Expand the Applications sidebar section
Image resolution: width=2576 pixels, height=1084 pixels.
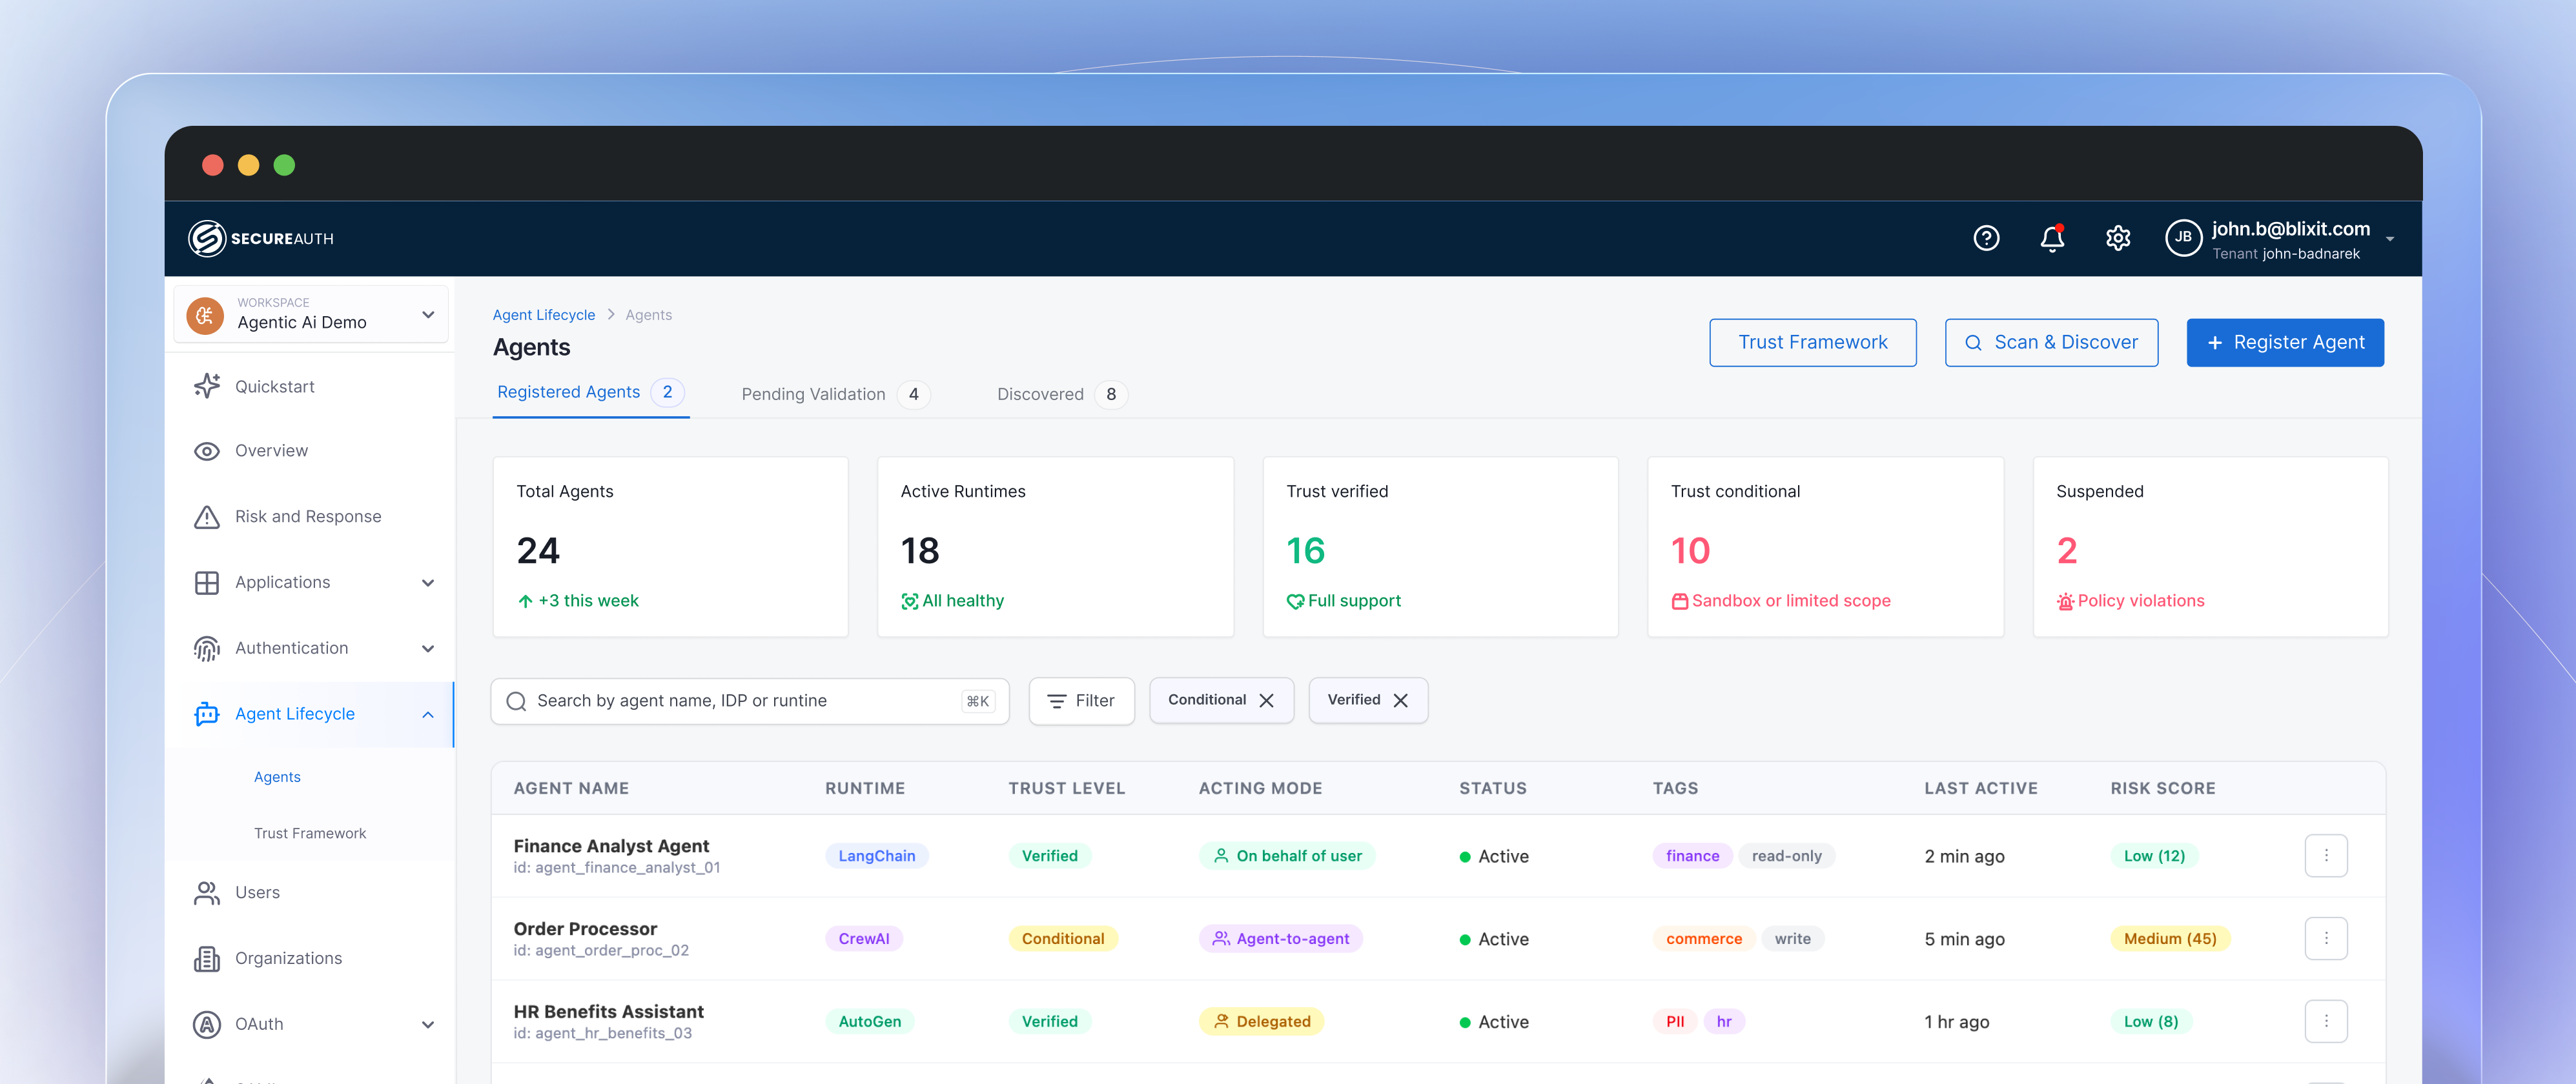428,583
